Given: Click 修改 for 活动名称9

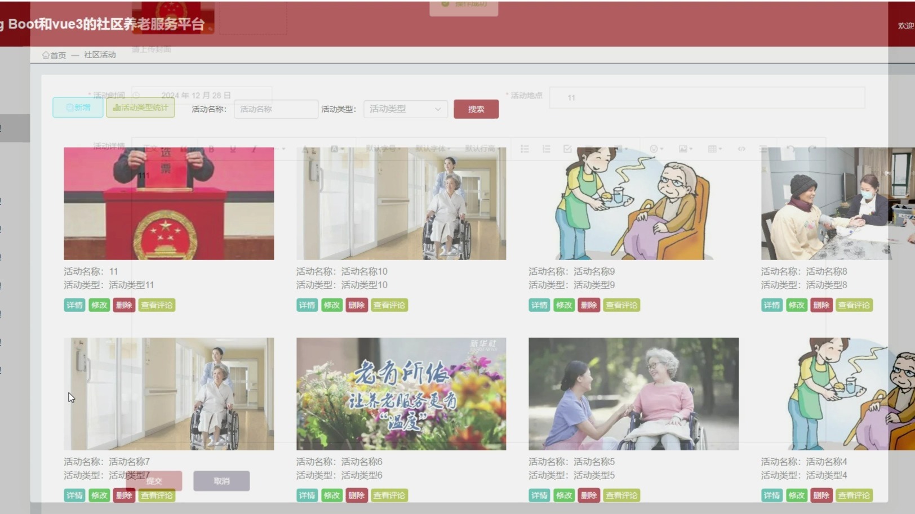Looking at the screenshot, I should point(564,305).
